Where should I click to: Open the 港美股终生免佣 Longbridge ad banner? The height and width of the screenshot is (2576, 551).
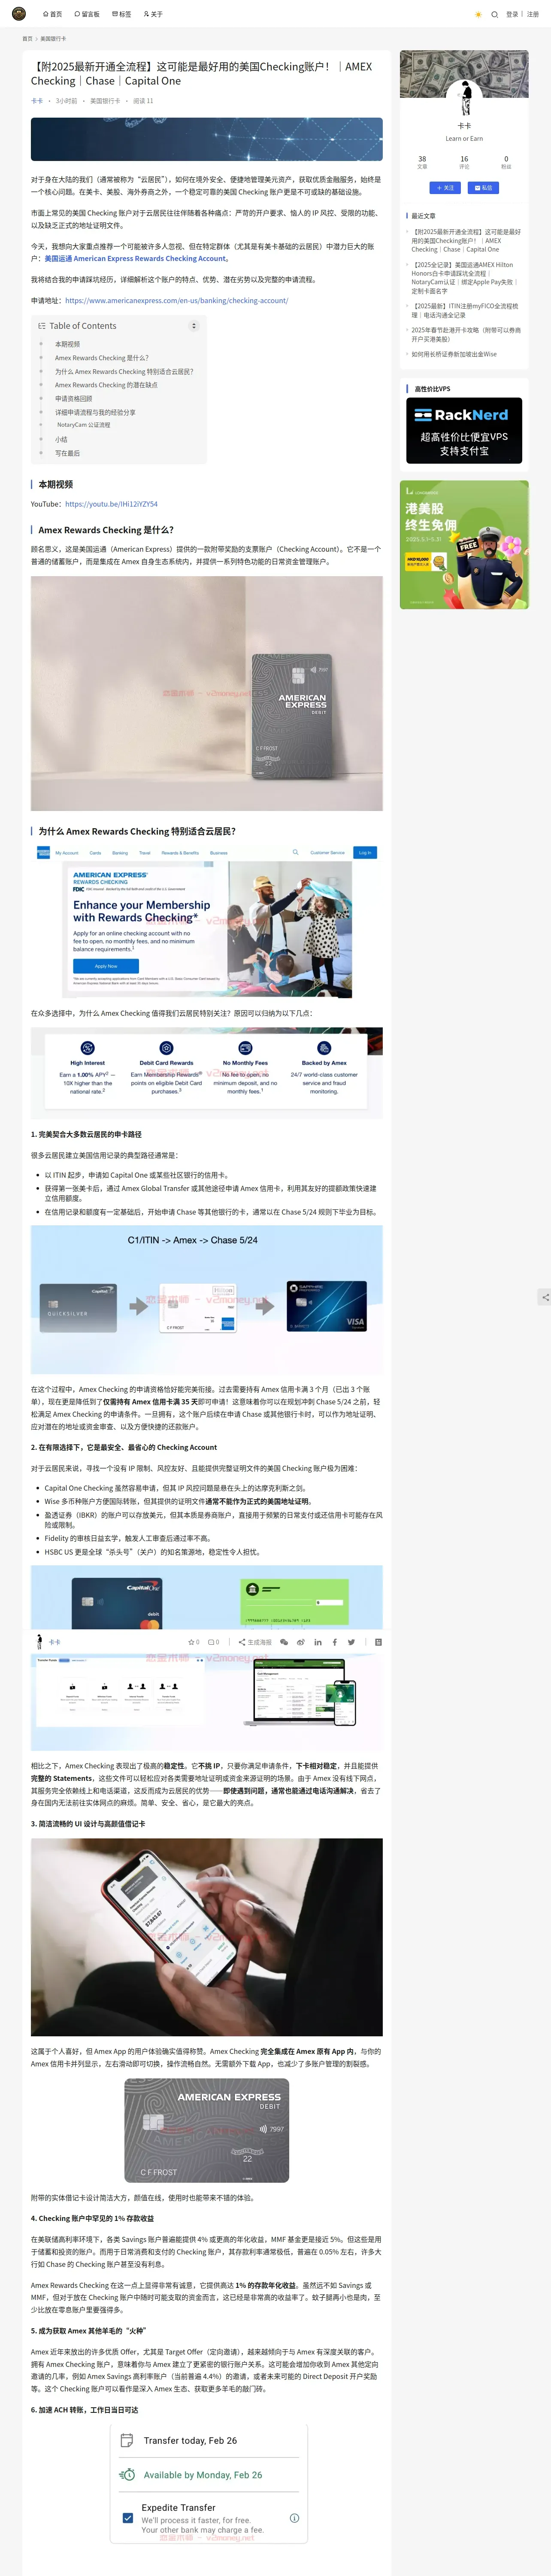(x=464, y=545)
